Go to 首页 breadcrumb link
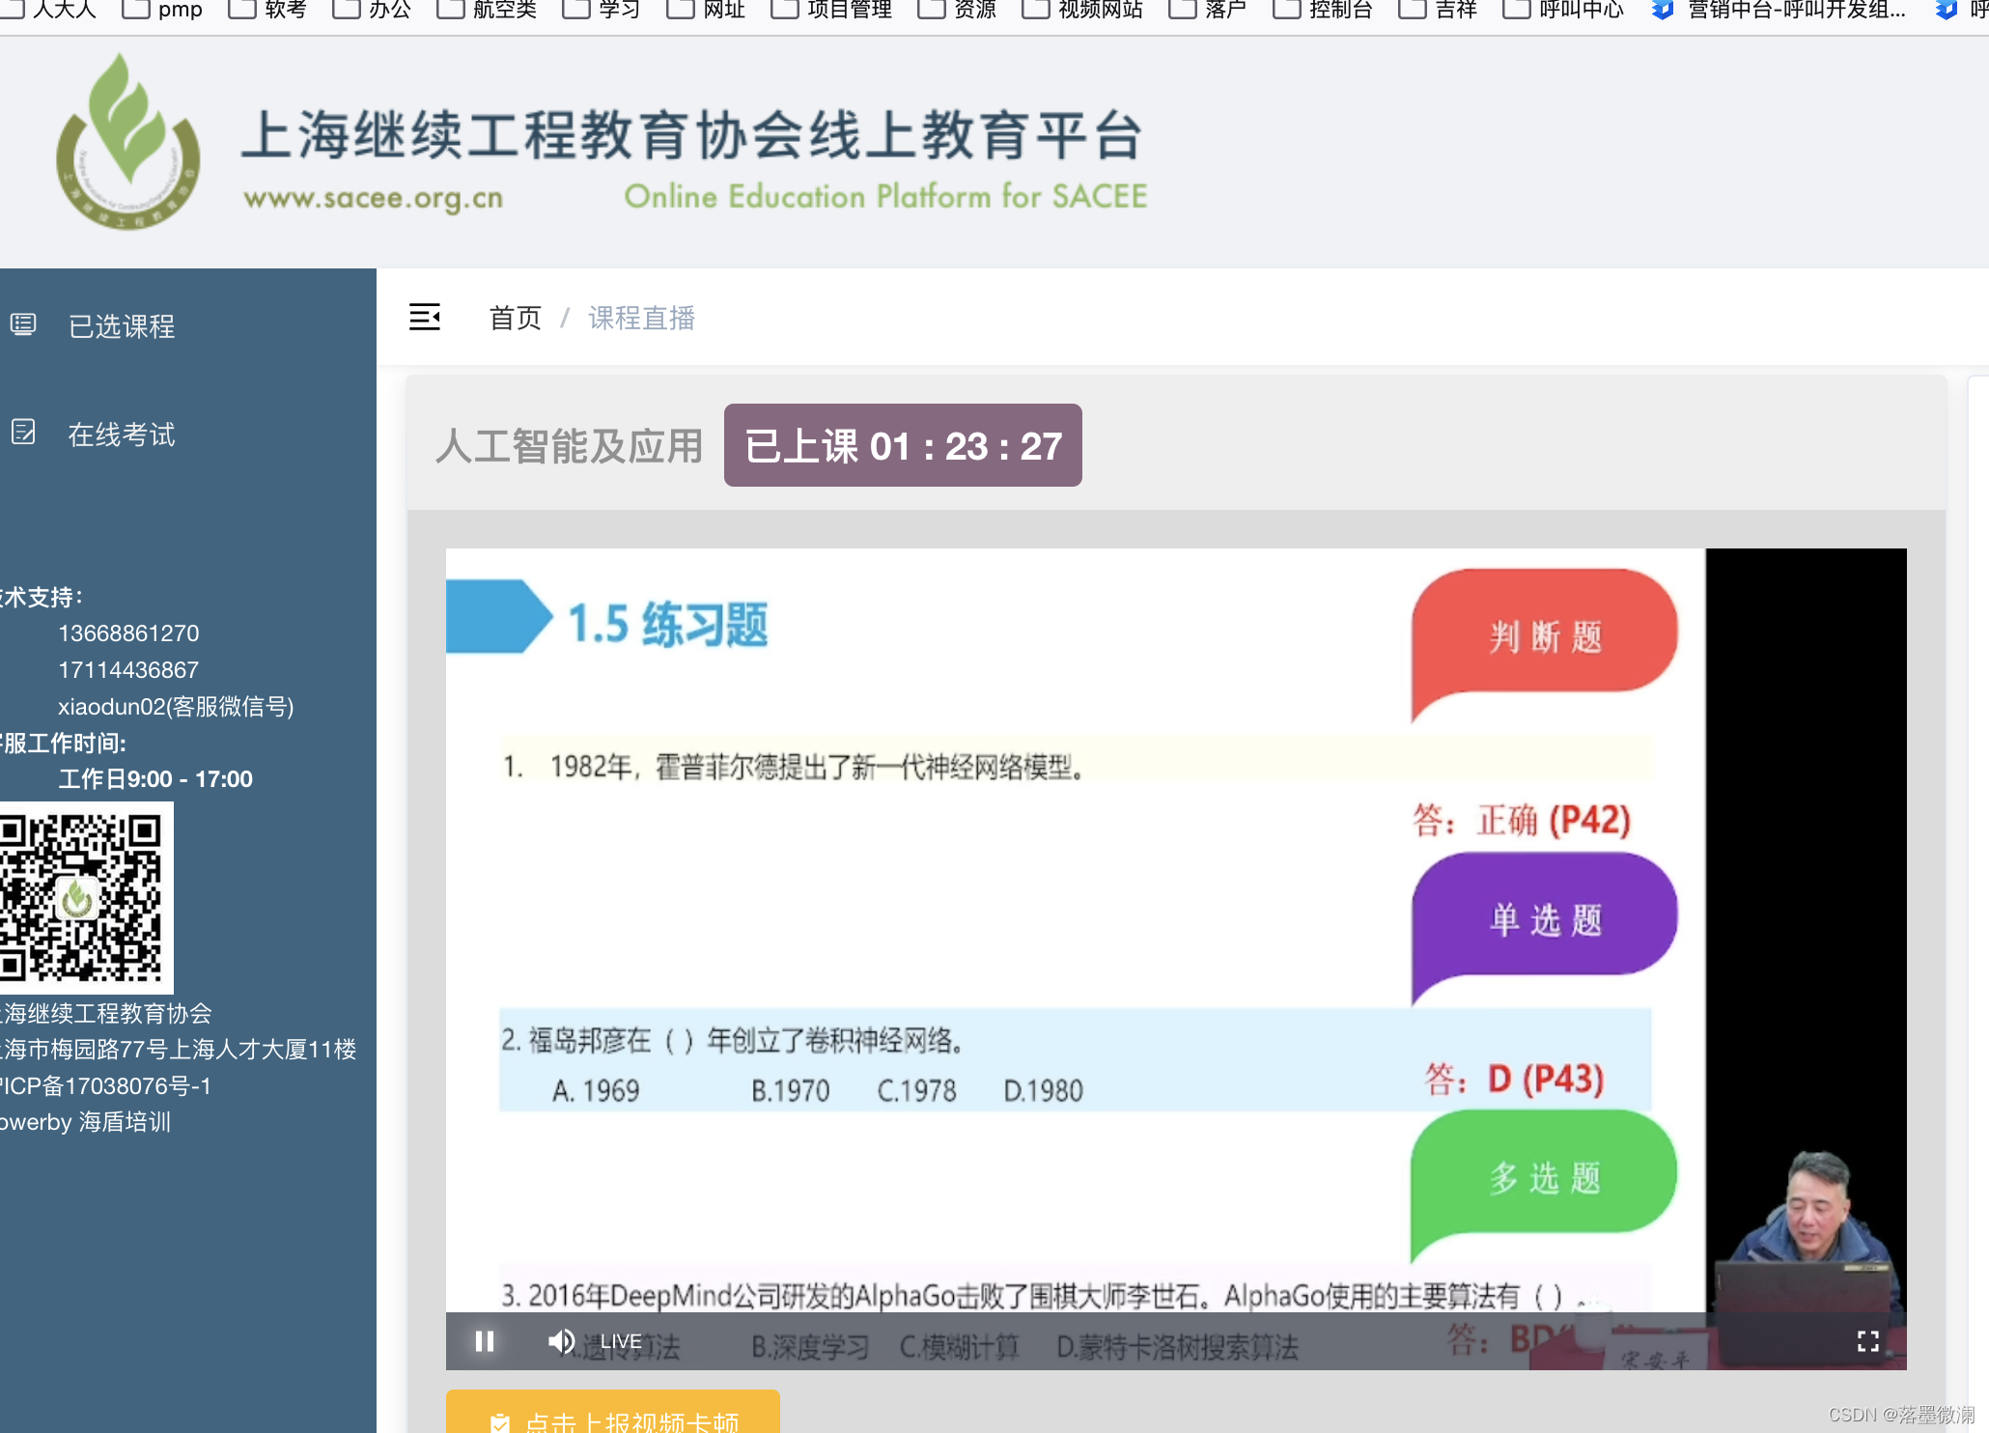The width and height of the screenshot is (1989, 1433). pyautogui.click(x=515, y=318)
